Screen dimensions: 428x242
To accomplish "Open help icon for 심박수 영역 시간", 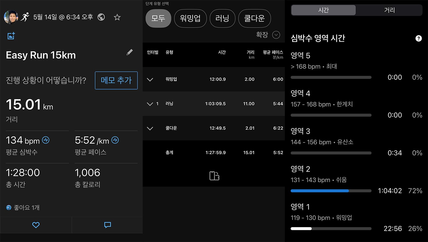I will (x=419, y=38).
